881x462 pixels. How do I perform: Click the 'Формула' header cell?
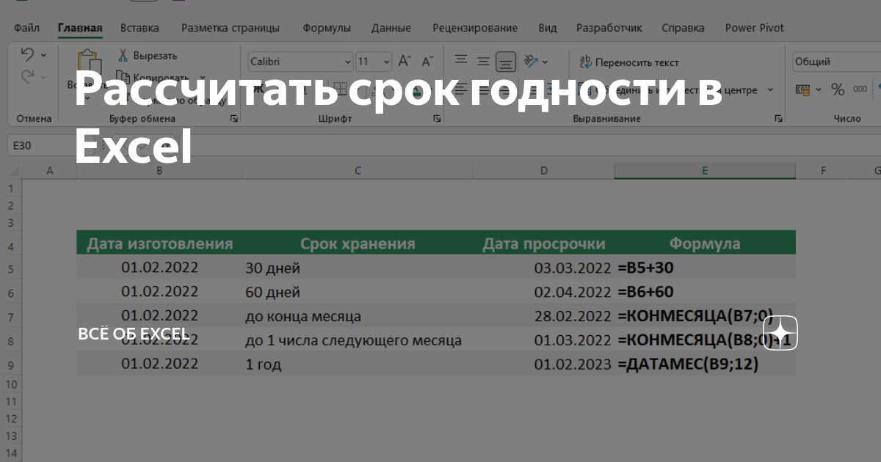(x=705, y=243)
